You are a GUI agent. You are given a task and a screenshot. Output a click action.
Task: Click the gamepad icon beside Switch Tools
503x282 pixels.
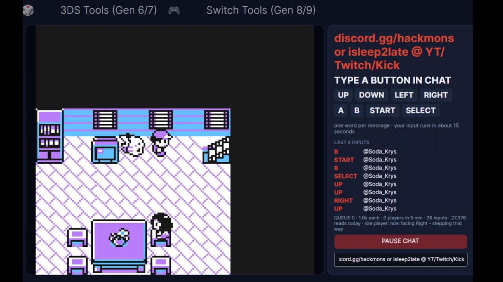click(174, 10)
